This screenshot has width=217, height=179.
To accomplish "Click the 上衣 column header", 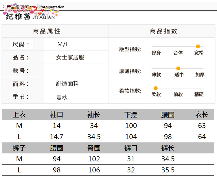I will click(19, 115).
